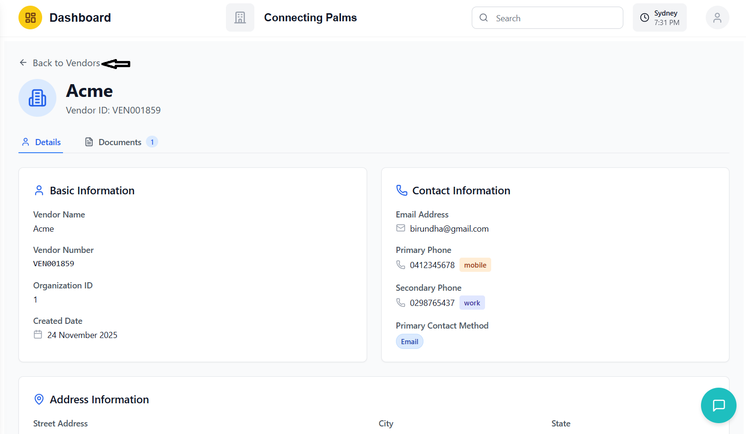The width and height of the screenshot is (746, 434).
Task: Click the Email contact method badge
Action: 410,341
